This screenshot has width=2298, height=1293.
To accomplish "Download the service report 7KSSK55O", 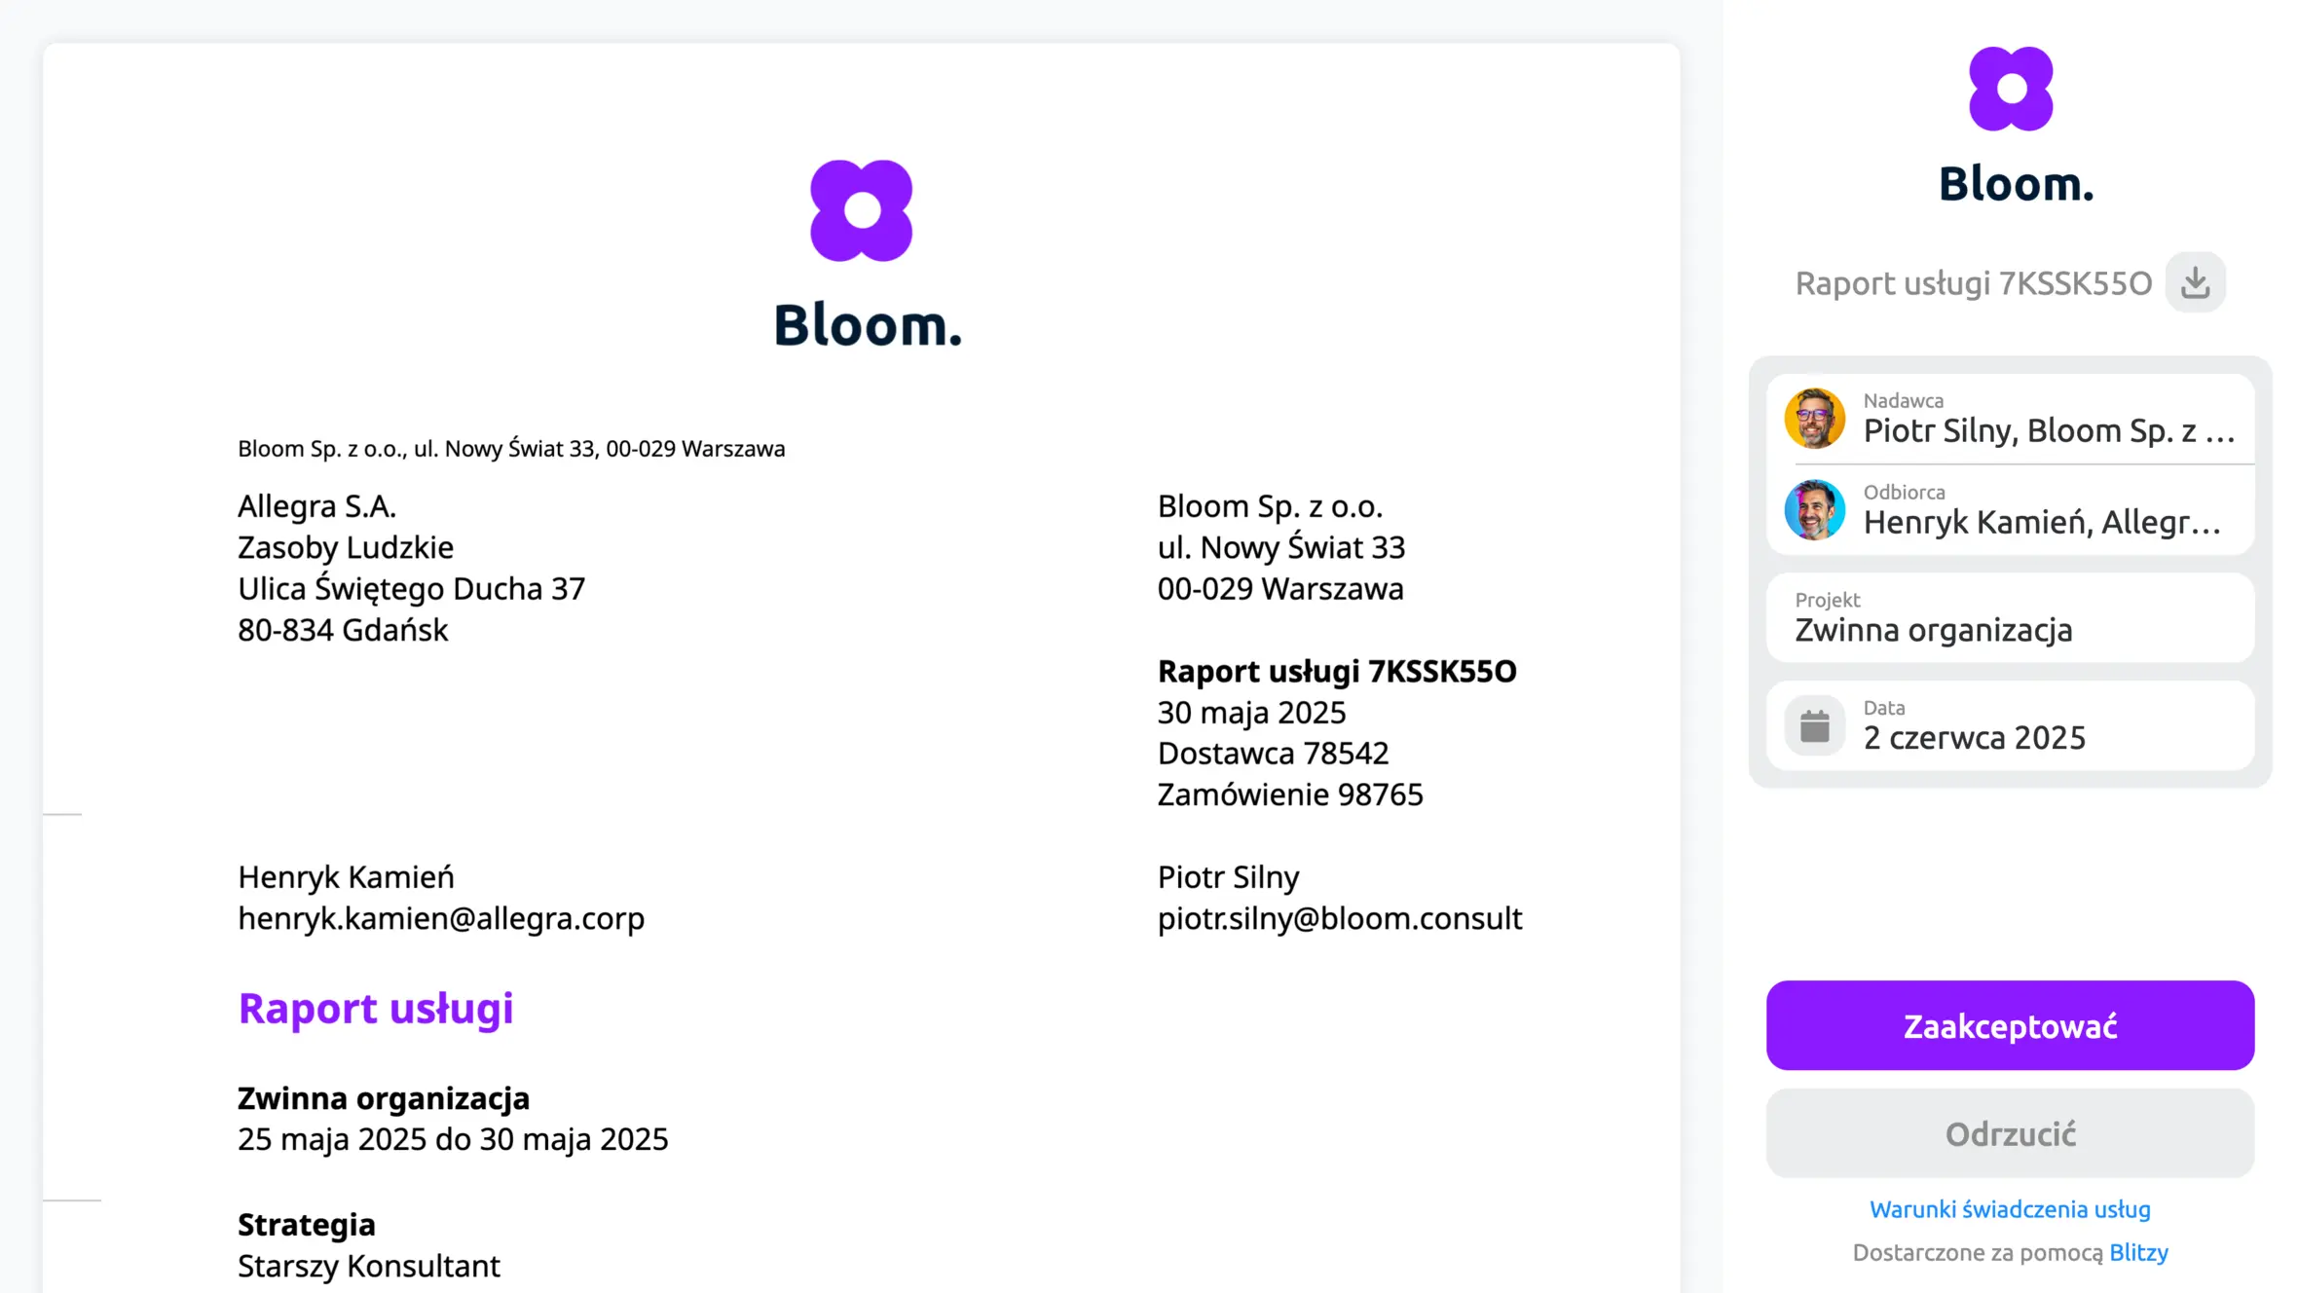I will 2195,282.
